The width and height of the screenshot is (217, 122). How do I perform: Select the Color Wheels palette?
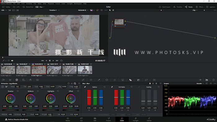point(17,80)
